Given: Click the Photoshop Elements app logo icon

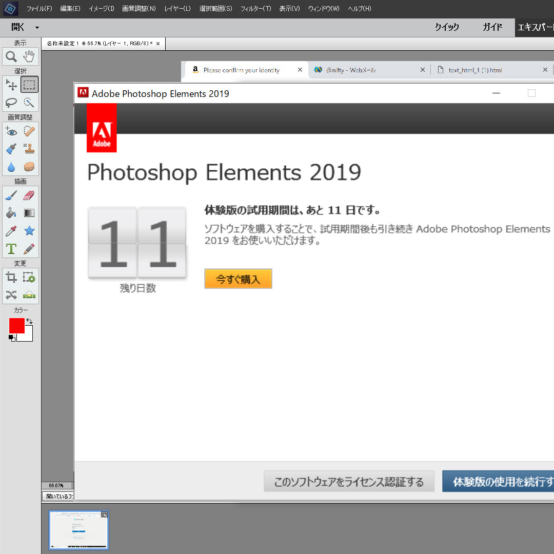Looking at the screenshot, I should (11, 9).
